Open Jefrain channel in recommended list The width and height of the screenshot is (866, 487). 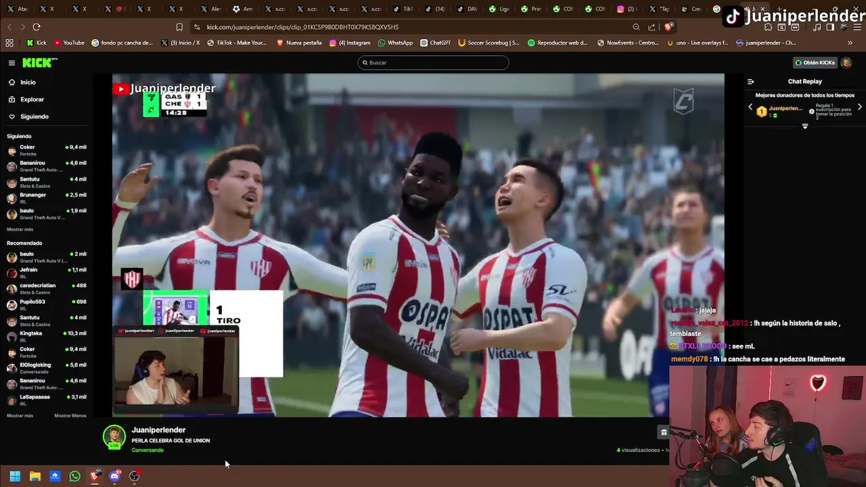point(46,273)
